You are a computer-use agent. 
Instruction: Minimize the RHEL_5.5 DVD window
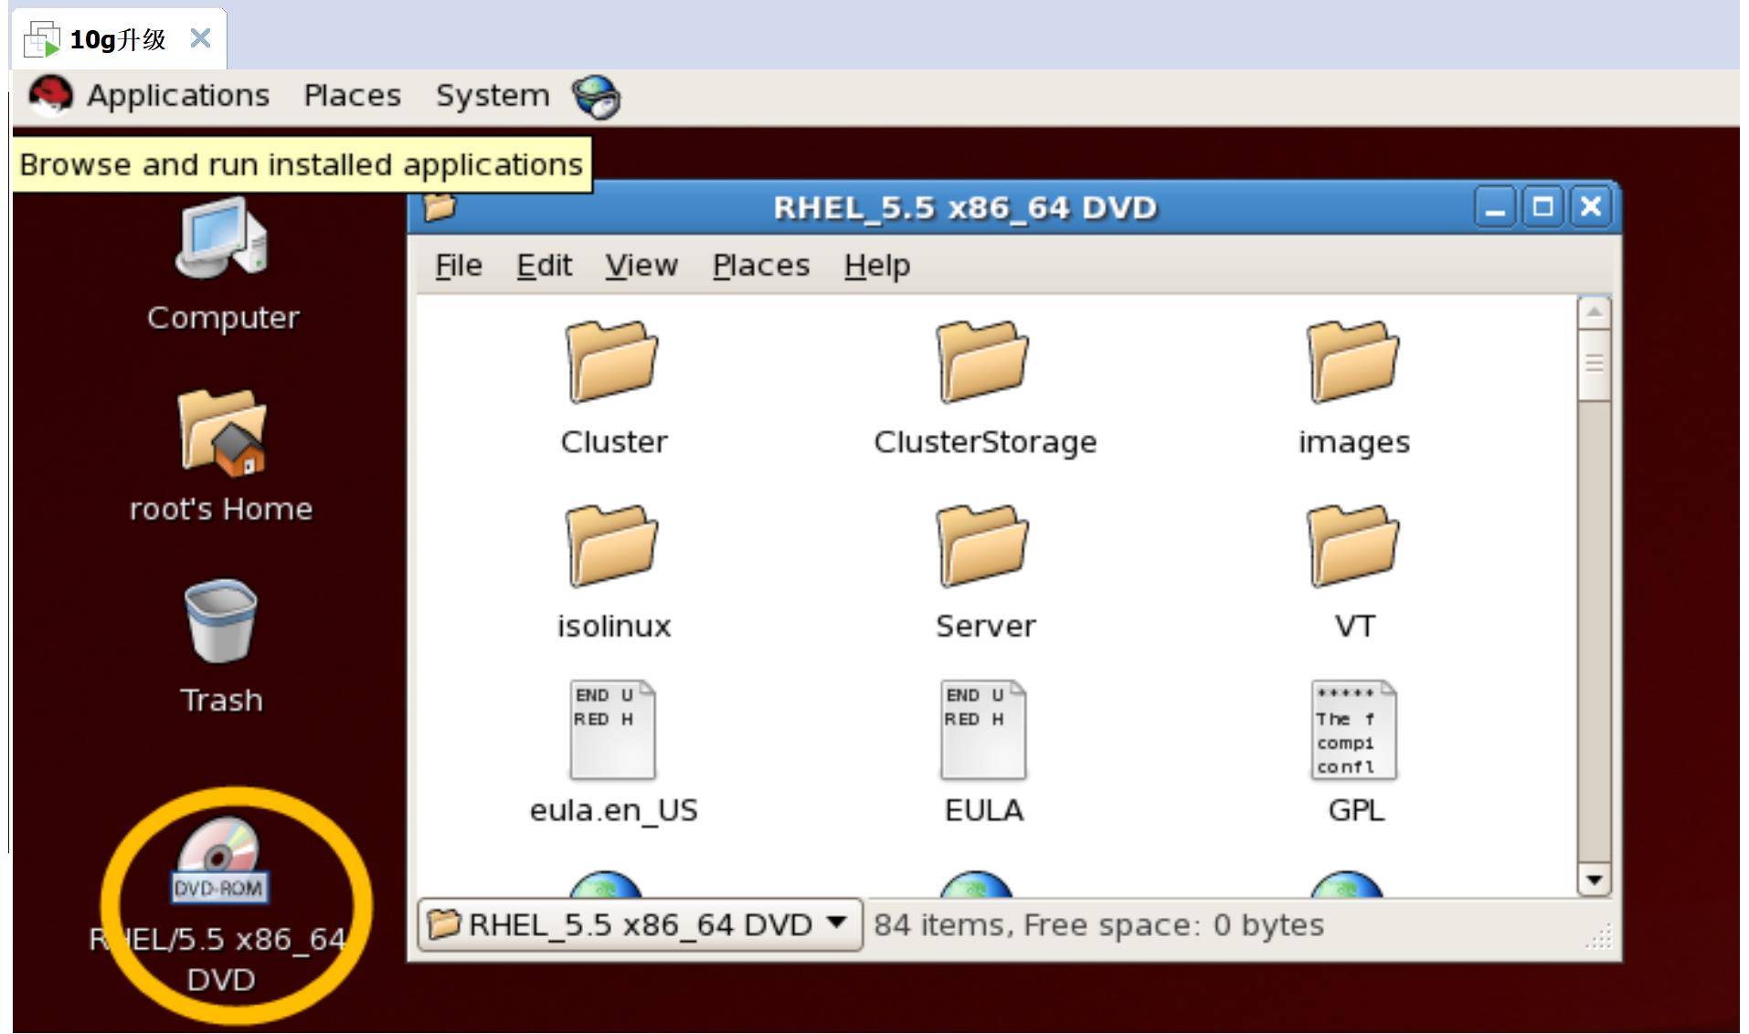tap(1495, 207)
